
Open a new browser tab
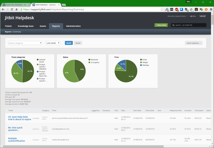tap(64, 5)
